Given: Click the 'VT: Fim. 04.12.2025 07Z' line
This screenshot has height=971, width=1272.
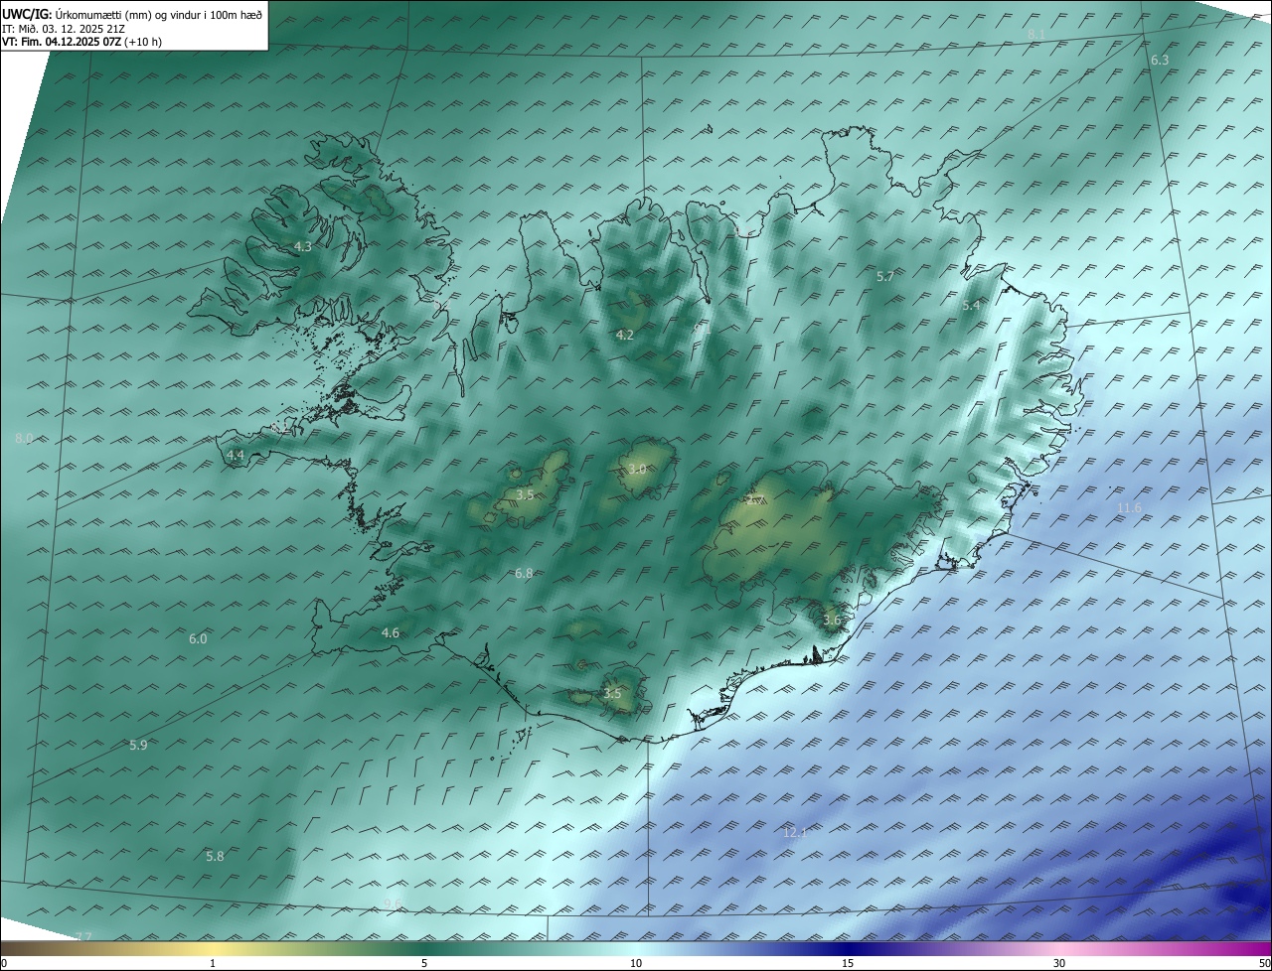Looking at the screenshot, I should (83, 43).
